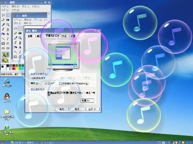Click the screen saver Settings button

(x=71, y=78)
